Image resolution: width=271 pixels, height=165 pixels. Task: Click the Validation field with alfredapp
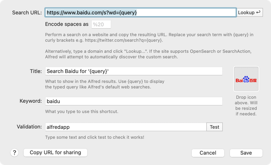tap(125, 127)
